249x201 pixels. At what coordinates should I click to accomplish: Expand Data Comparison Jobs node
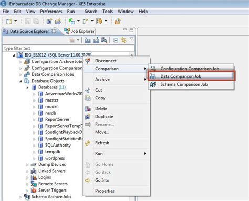click(x=20, y=75)
